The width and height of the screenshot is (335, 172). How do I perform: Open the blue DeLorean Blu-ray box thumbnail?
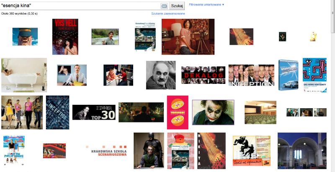click(289, 75)
